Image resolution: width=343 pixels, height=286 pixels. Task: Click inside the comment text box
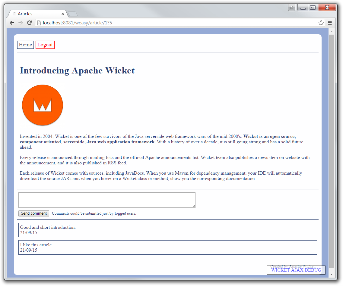point(107,200)
